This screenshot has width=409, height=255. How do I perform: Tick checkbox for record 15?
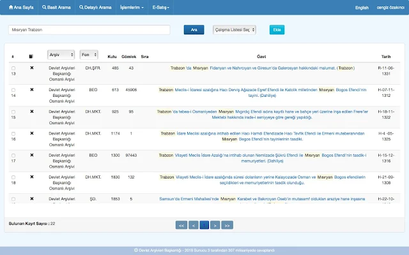[13, 112]
